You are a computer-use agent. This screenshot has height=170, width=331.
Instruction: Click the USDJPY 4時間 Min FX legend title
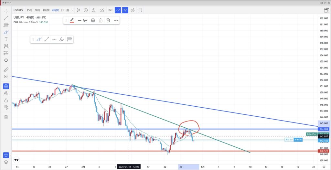pos(29,17)
